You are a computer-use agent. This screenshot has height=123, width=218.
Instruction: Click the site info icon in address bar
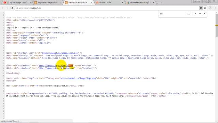click(x=17, y=8)
